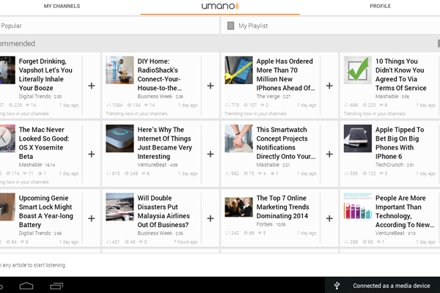
Task: Add Smartwatch Concept article to playlist
Action: (329, 155)
